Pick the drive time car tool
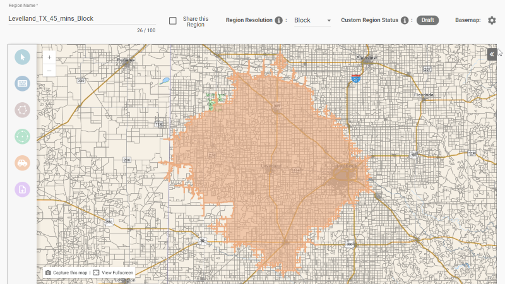 coord(23,162)
